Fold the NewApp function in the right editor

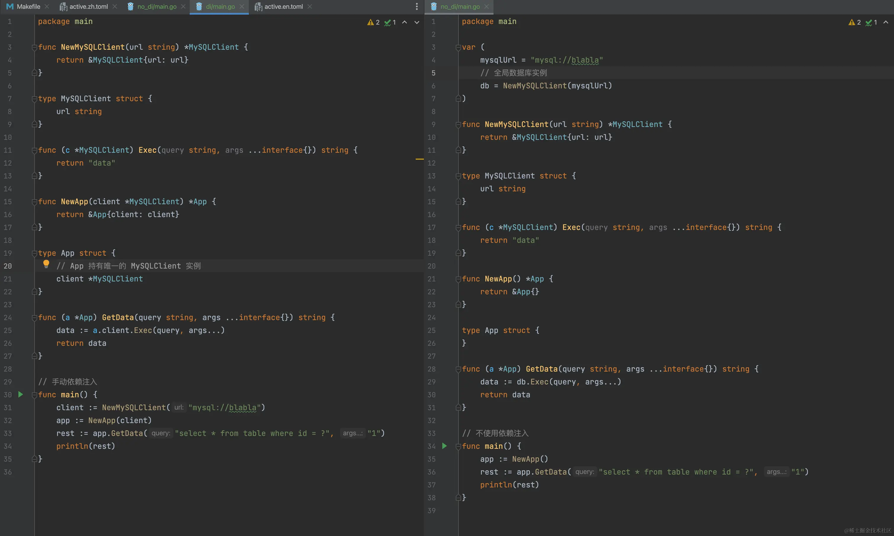point(458,279)
